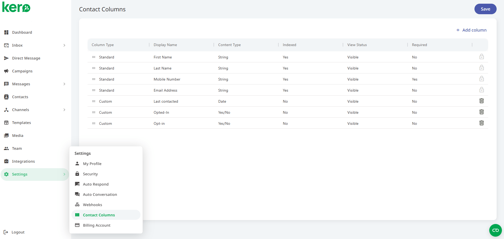Click the Integrations icon
This screenshot has height=239, width=504.
tap(6, 161)
